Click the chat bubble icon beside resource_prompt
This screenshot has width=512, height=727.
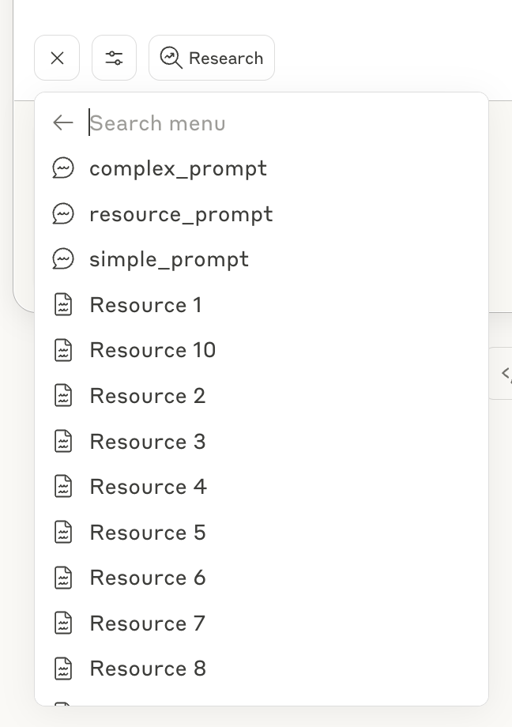point(63,214)
